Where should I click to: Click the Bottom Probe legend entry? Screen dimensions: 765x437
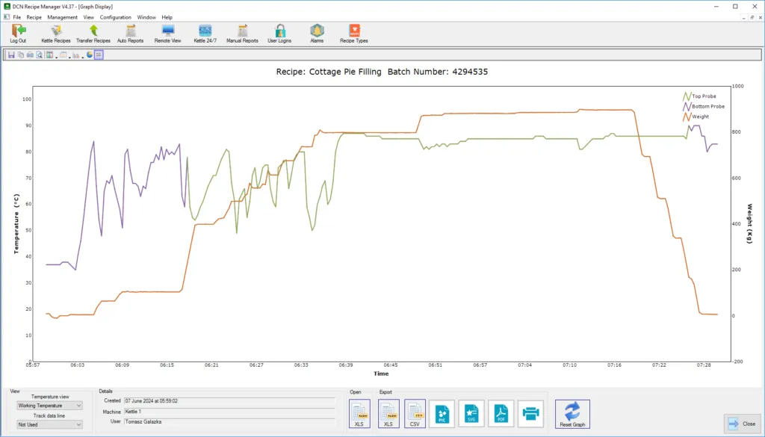704,106
